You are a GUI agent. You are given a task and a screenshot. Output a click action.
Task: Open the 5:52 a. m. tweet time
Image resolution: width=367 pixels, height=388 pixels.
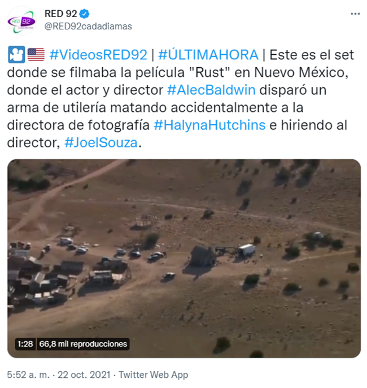[x=28, y=375]
